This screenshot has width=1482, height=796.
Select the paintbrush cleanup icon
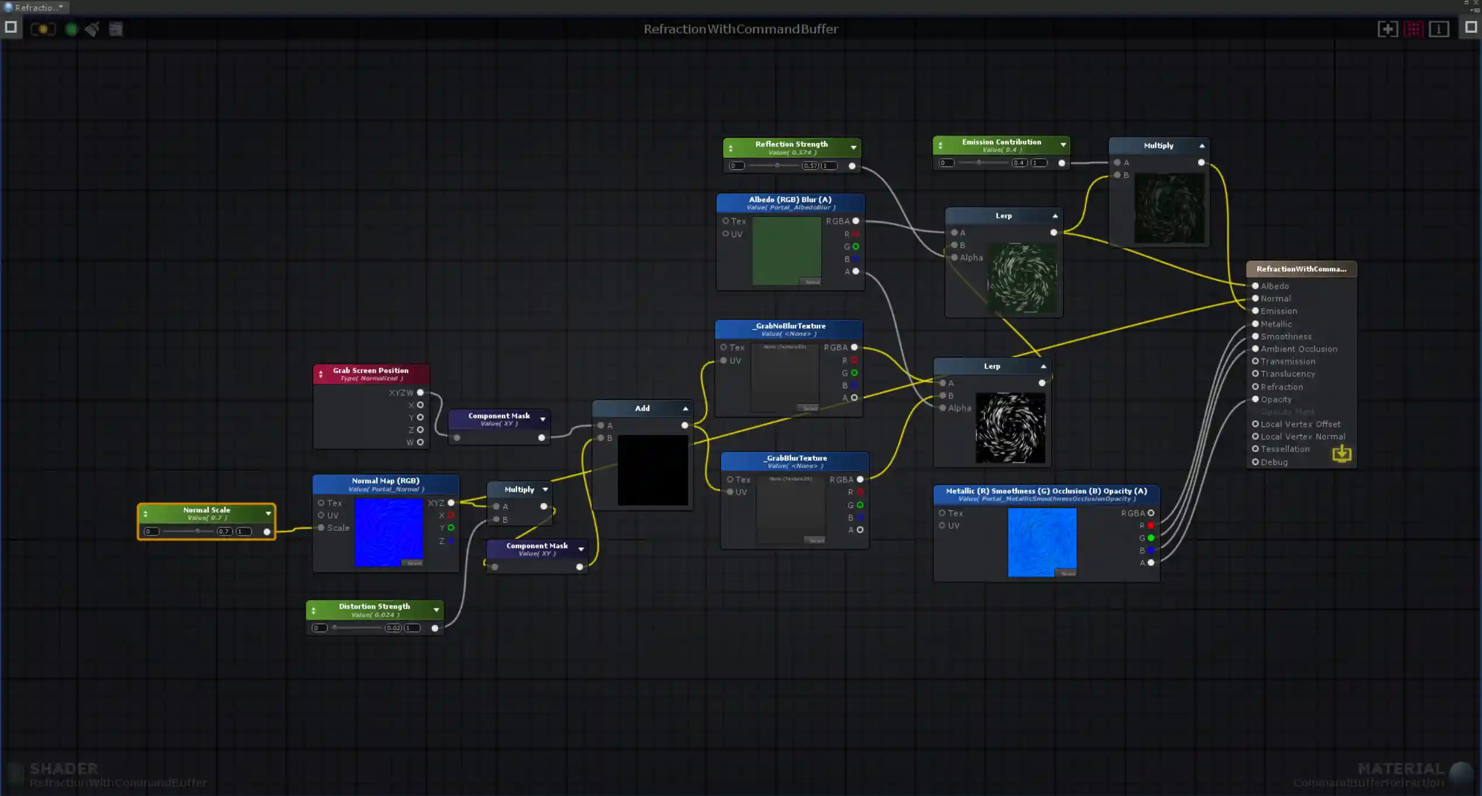coord(92,29)
